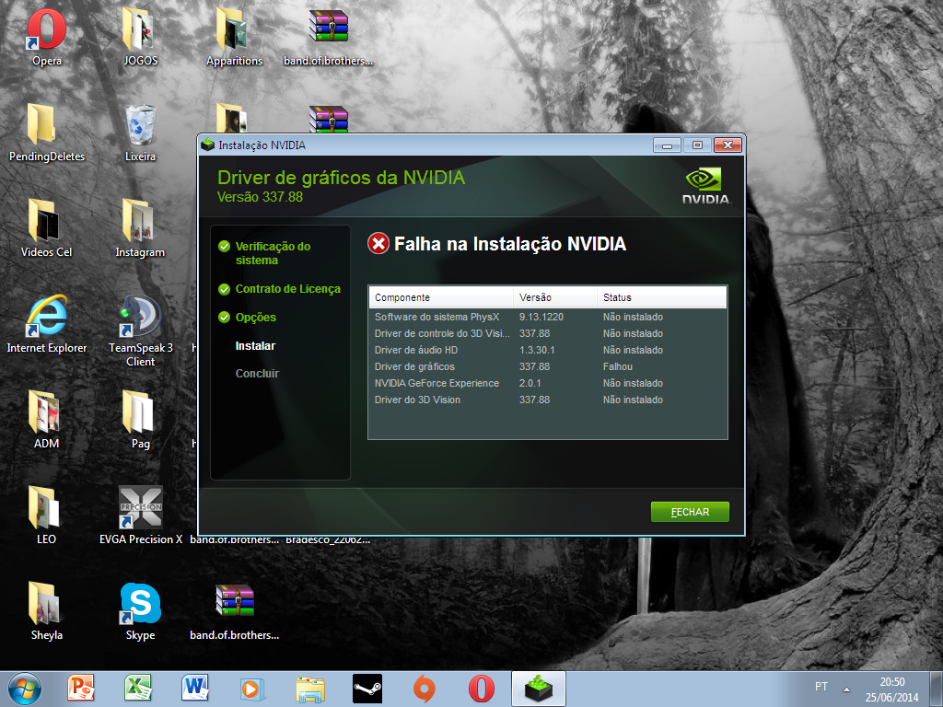Open Steam from the taskbar
Screen dimensions: 943x707
[367, 689]
